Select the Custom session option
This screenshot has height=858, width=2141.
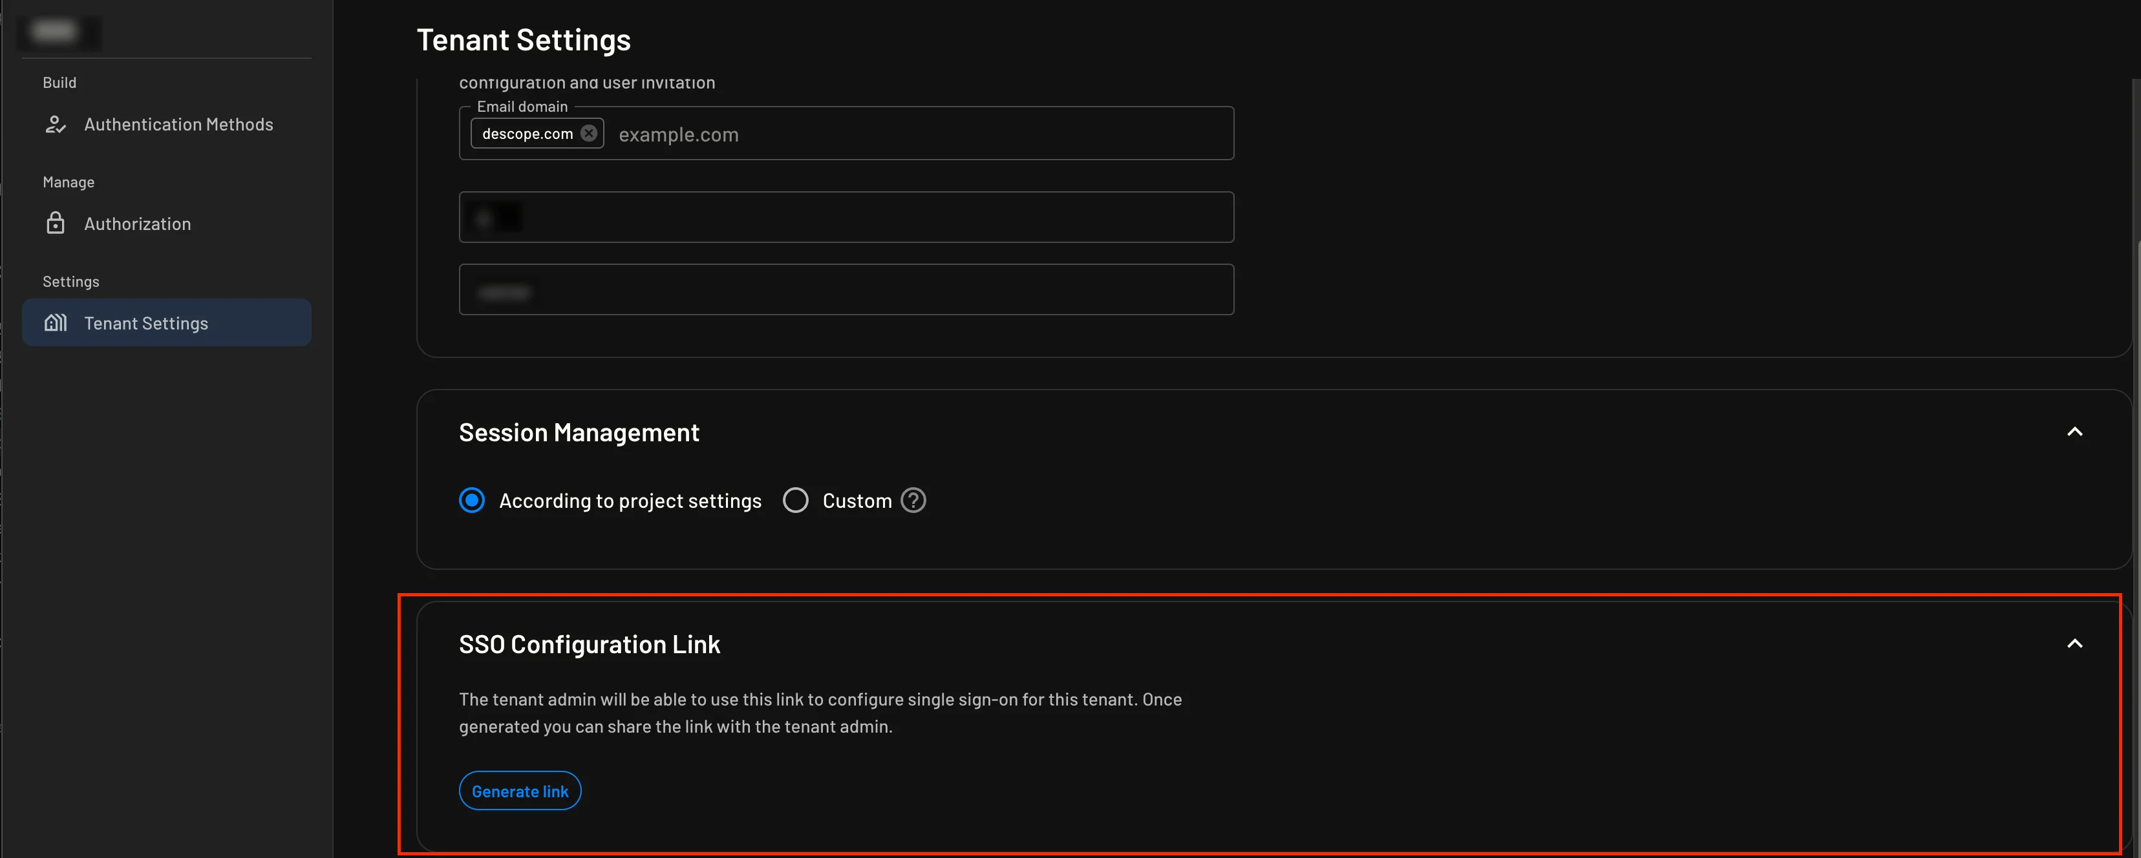click(795, 501)
